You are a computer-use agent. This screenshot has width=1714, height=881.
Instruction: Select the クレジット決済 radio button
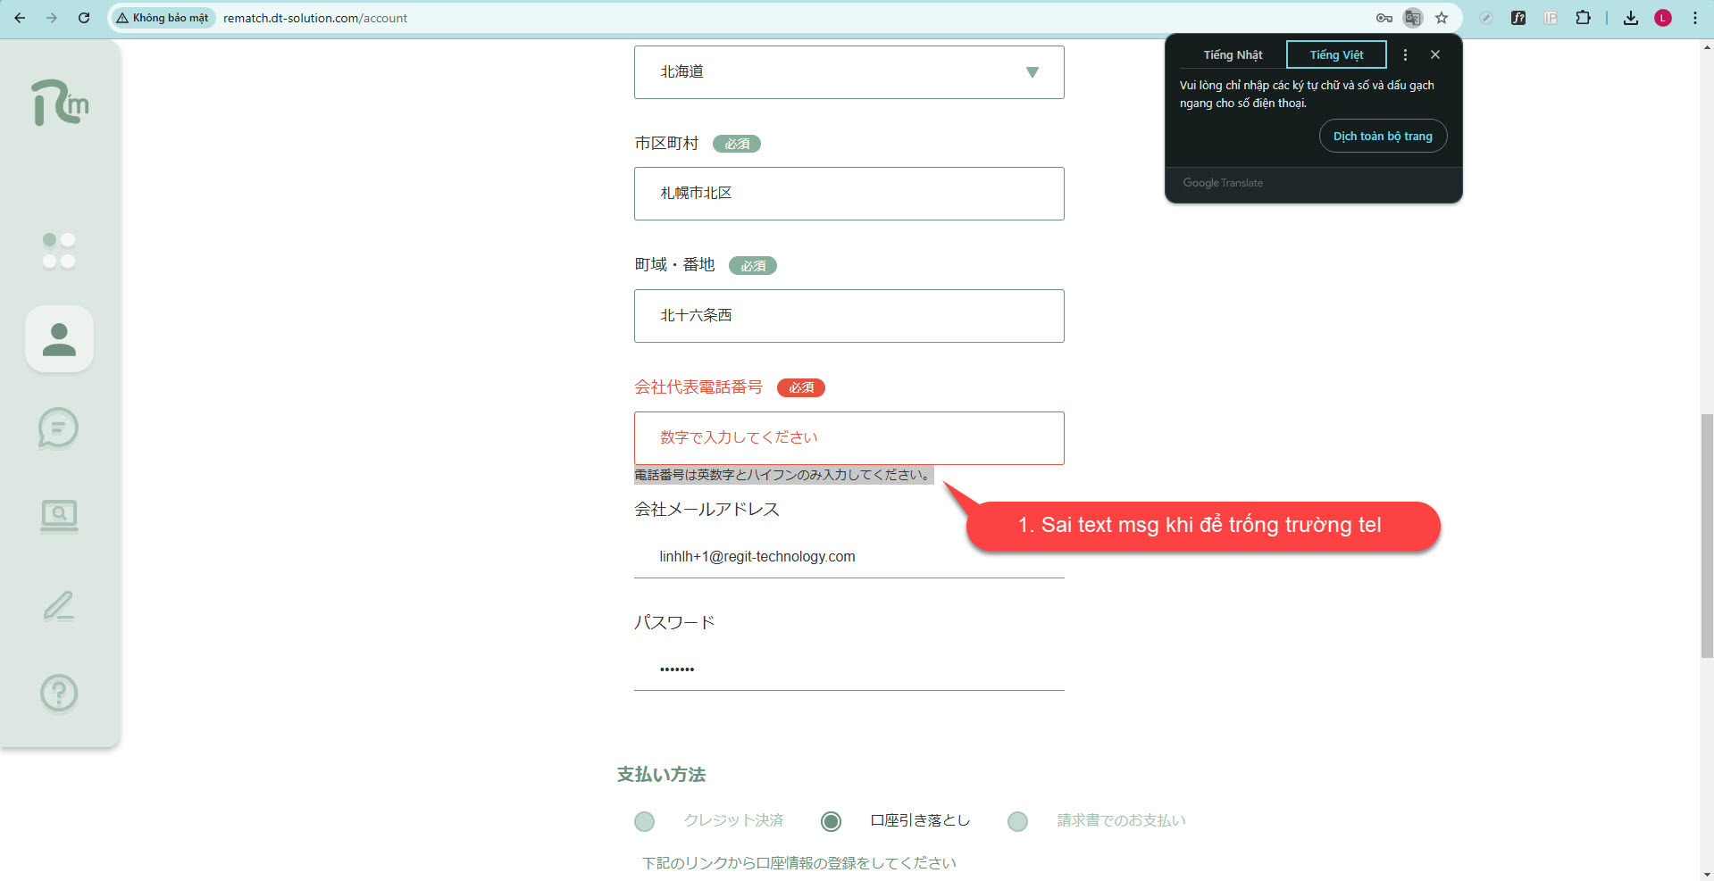point(644,821)
